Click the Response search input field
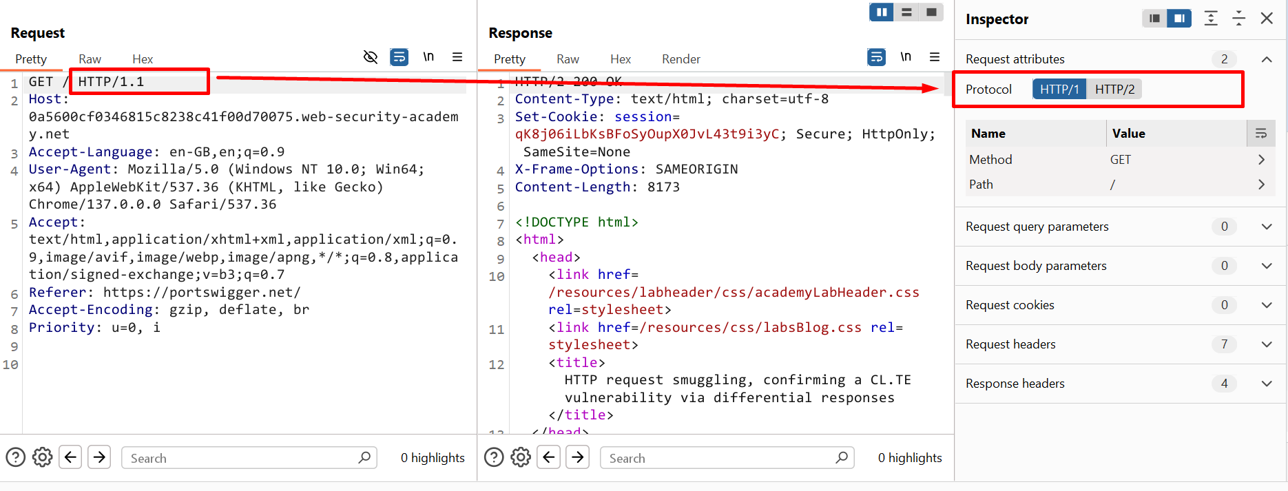 tap(720, 458)
